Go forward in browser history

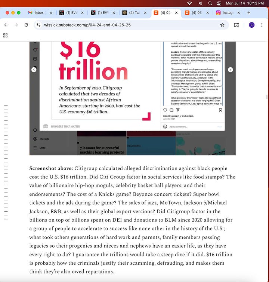pos(16,25)
